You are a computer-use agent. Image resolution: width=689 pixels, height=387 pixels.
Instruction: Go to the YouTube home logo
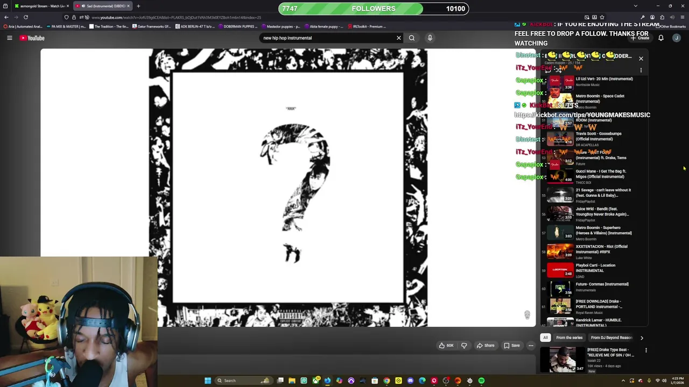click(x=32, y=38)
